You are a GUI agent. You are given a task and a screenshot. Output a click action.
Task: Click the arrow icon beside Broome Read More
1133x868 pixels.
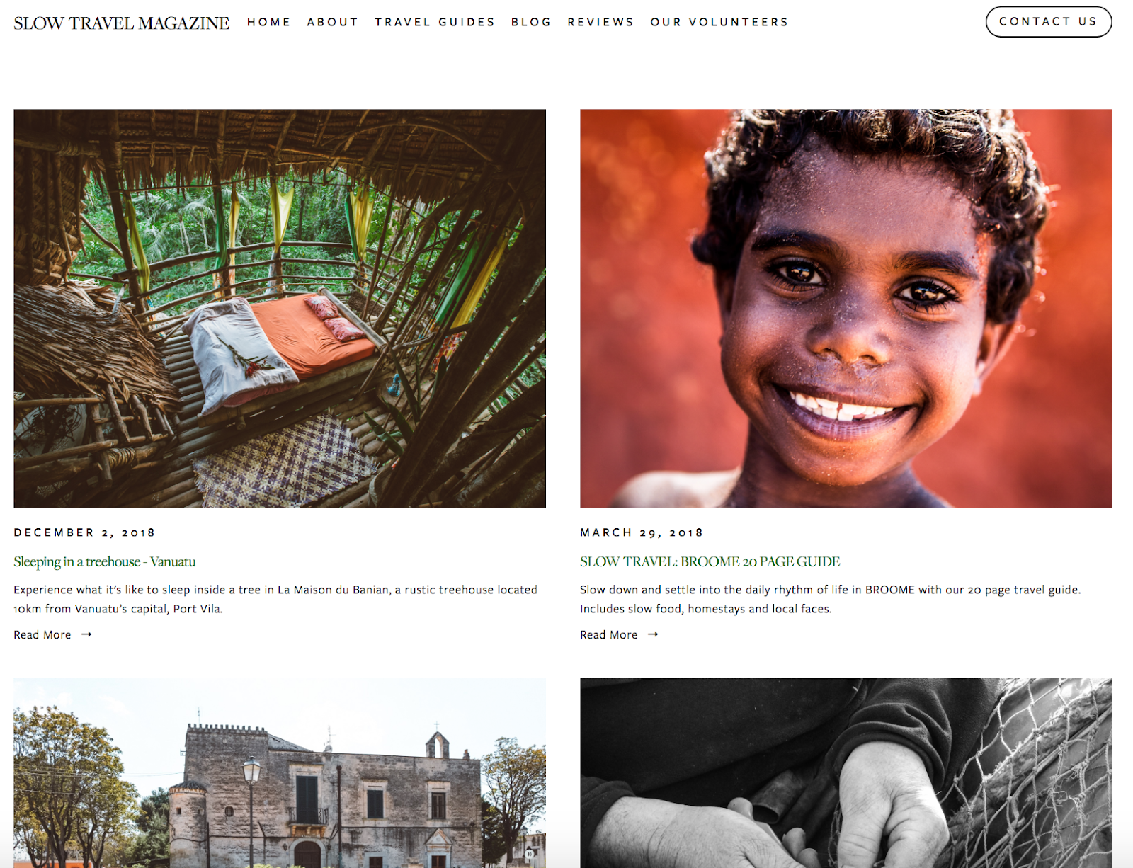tap(653, 634)
